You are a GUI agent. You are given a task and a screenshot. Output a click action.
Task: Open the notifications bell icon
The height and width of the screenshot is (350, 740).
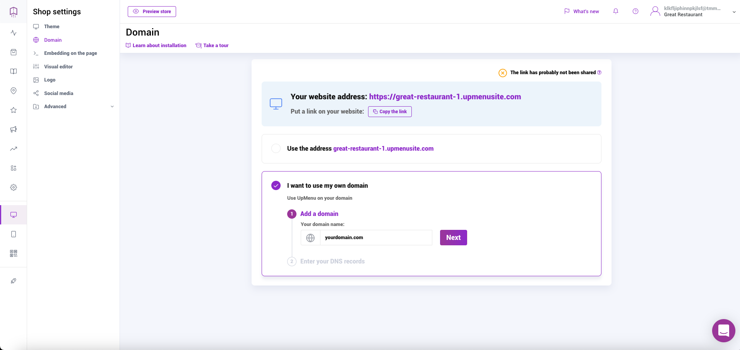pyautogui.click(x=616, y=11)
